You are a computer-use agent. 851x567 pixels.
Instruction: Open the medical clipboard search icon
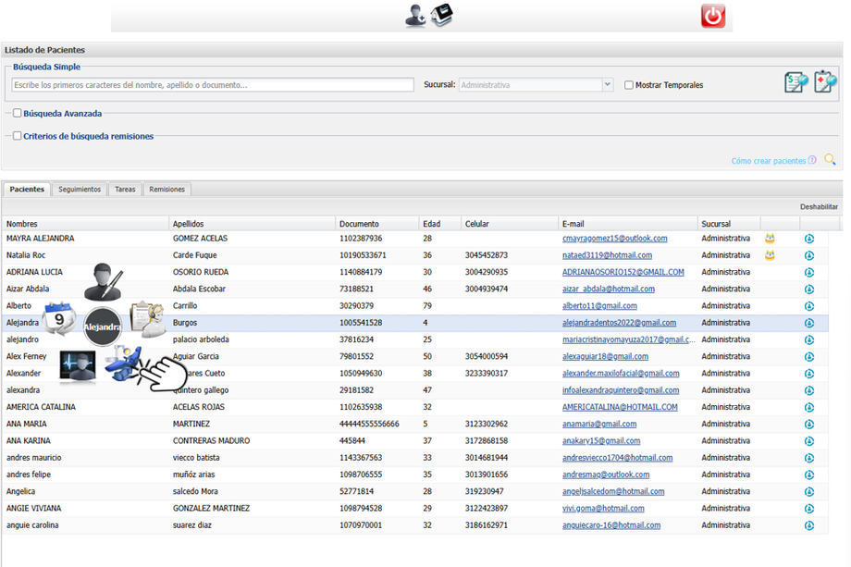pyautogui.click(x=825, y=82)
